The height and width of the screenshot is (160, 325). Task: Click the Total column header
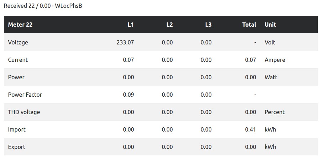(249, 25)
